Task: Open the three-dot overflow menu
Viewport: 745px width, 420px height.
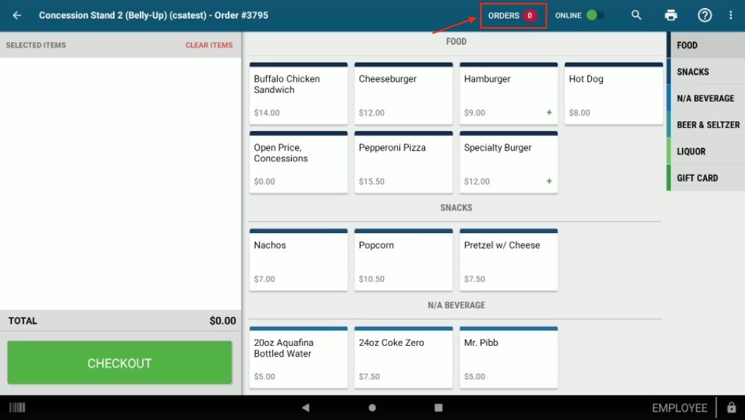Action: tap(731, 15)
